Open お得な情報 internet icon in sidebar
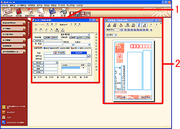The width and height of the screenshot is (180, 129). 4,107
